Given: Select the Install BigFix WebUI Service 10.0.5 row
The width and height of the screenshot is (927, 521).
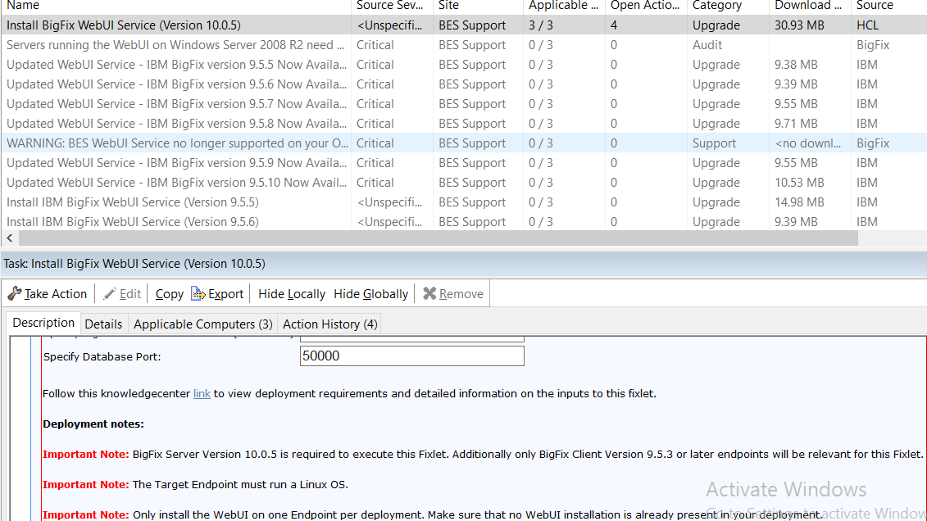Looking at the screenshot, I should click(164, 25).
